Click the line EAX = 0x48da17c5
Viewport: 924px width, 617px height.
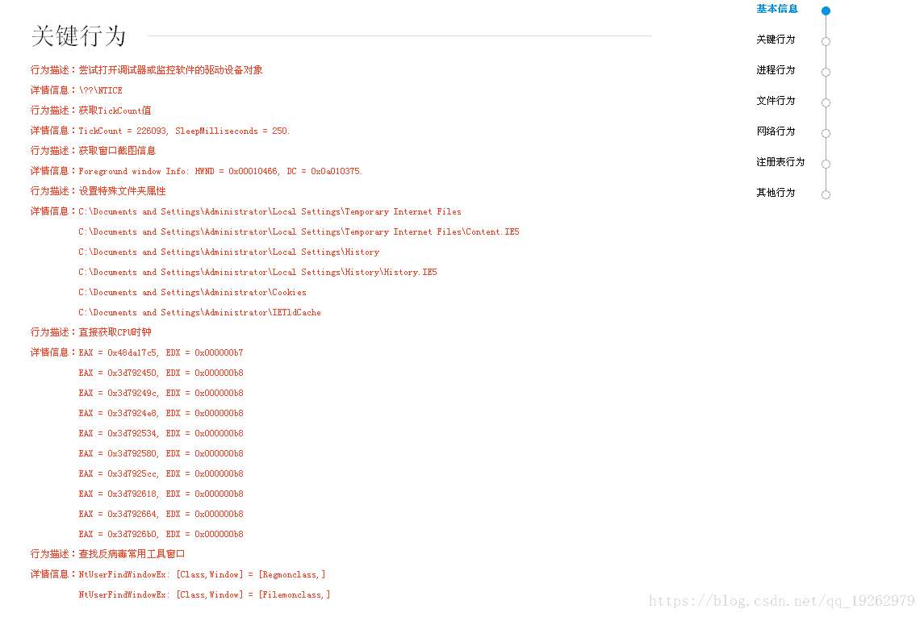tap(161, 352)
